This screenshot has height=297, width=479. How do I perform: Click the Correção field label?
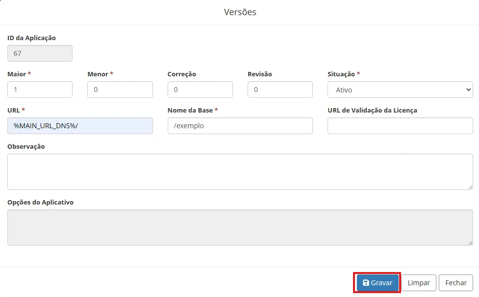coord(182,74)
